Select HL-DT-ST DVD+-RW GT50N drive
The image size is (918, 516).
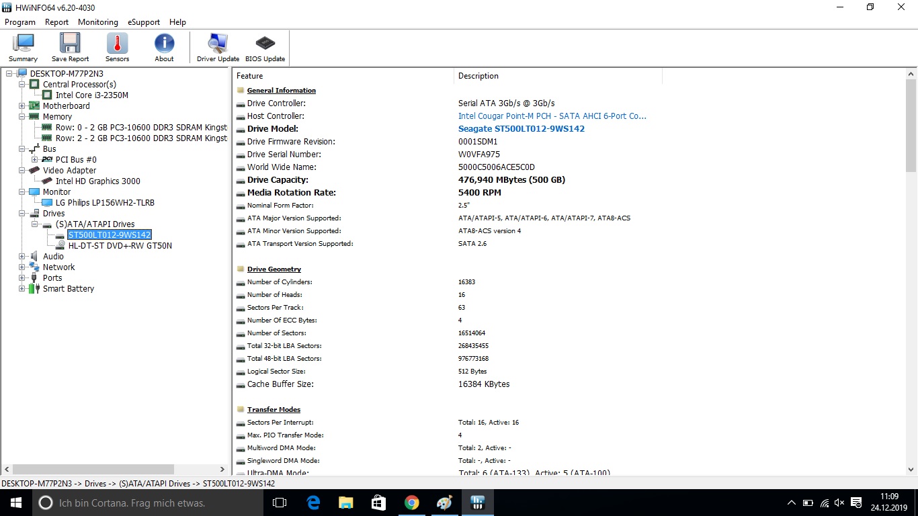tap(120, 246)
